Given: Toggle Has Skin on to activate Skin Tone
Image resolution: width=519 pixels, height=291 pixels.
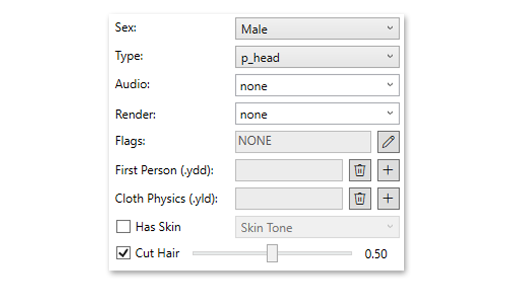Looking at the screenshot, I should (x=123, y=227).
